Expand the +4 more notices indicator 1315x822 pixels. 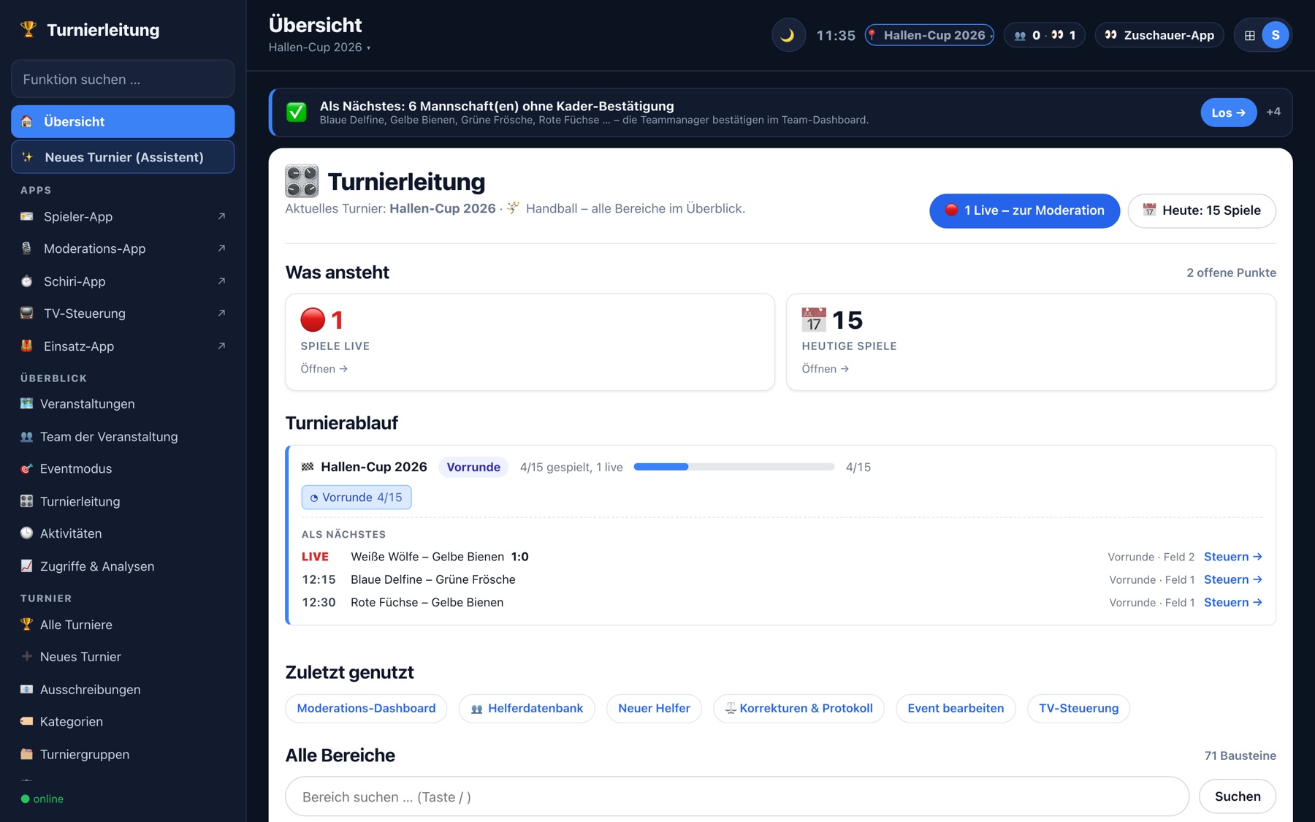(x=1273, y=112)
